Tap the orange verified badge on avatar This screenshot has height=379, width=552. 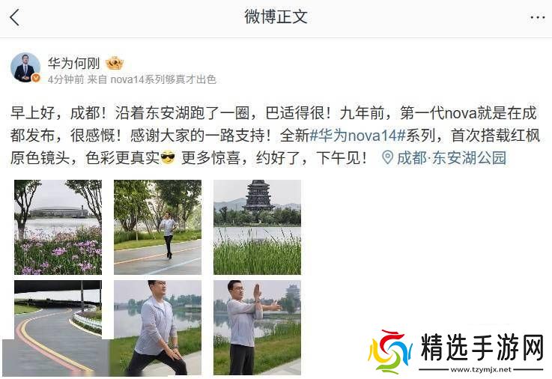[36, 78]
